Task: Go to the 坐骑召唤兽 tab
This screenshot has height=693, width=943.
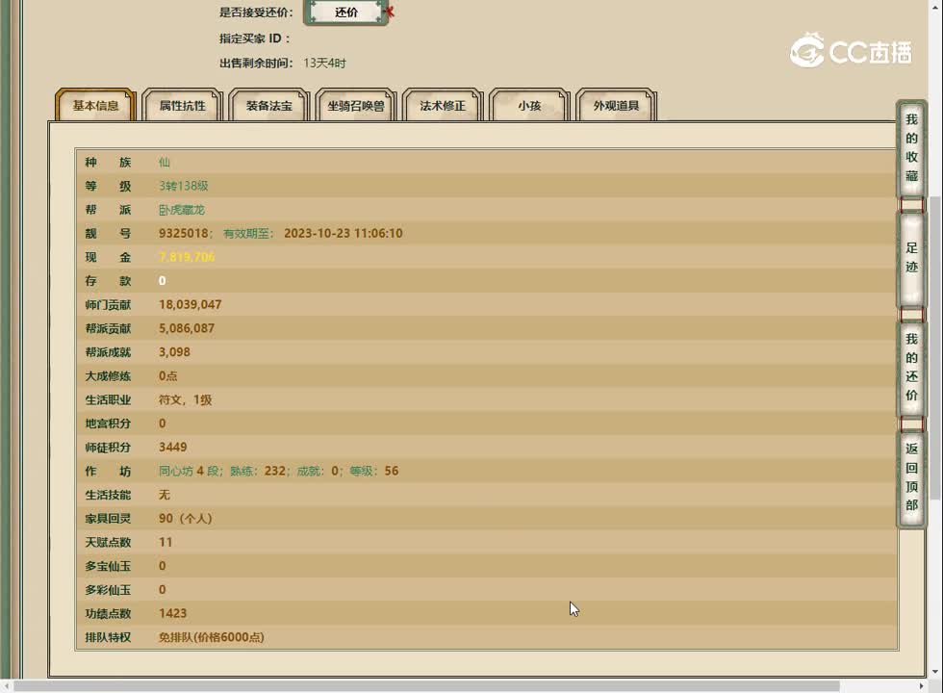Action: 355,106
